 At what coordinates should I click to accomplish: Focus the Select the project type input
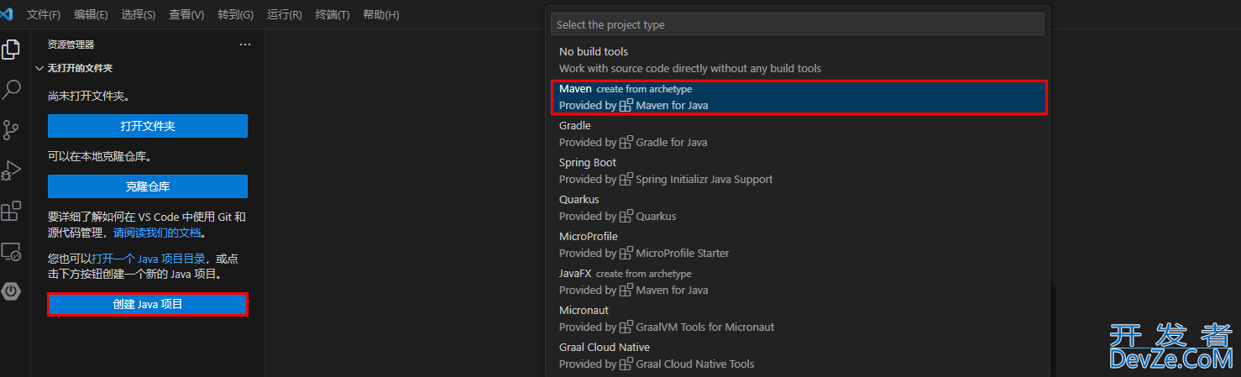coord(797,24)
